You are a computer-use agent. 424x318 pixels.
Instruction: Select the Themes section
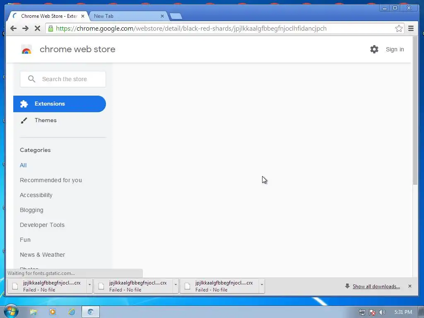(x=46, y=120)
